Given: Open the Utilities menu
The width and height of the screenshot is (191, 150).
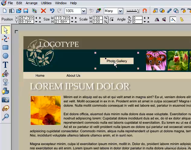Looking at the screenshot, I should coord(46,3).
